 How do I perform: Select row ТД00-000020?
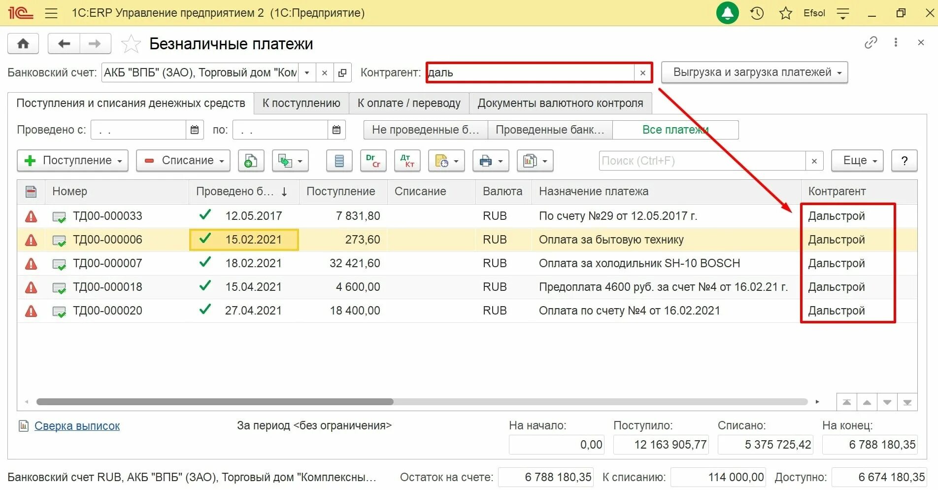(x=467, y=311)
